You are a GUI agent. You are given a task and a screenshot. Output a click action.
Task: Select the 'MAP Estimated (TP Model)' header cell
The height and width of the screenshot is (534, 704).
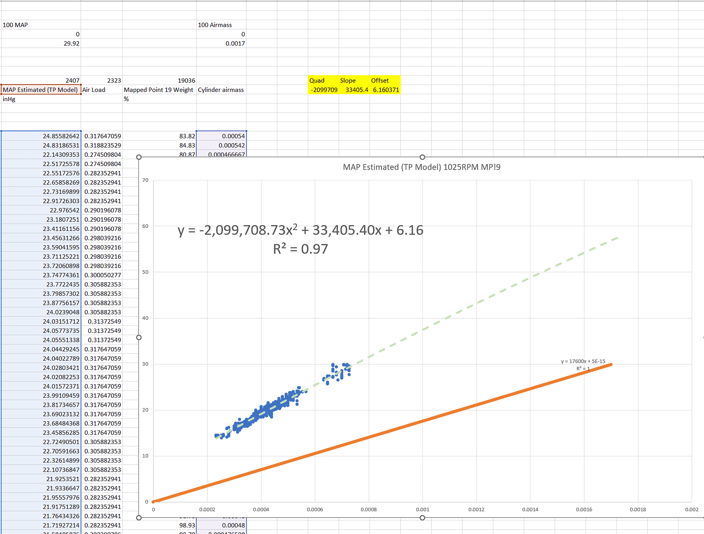41,90
